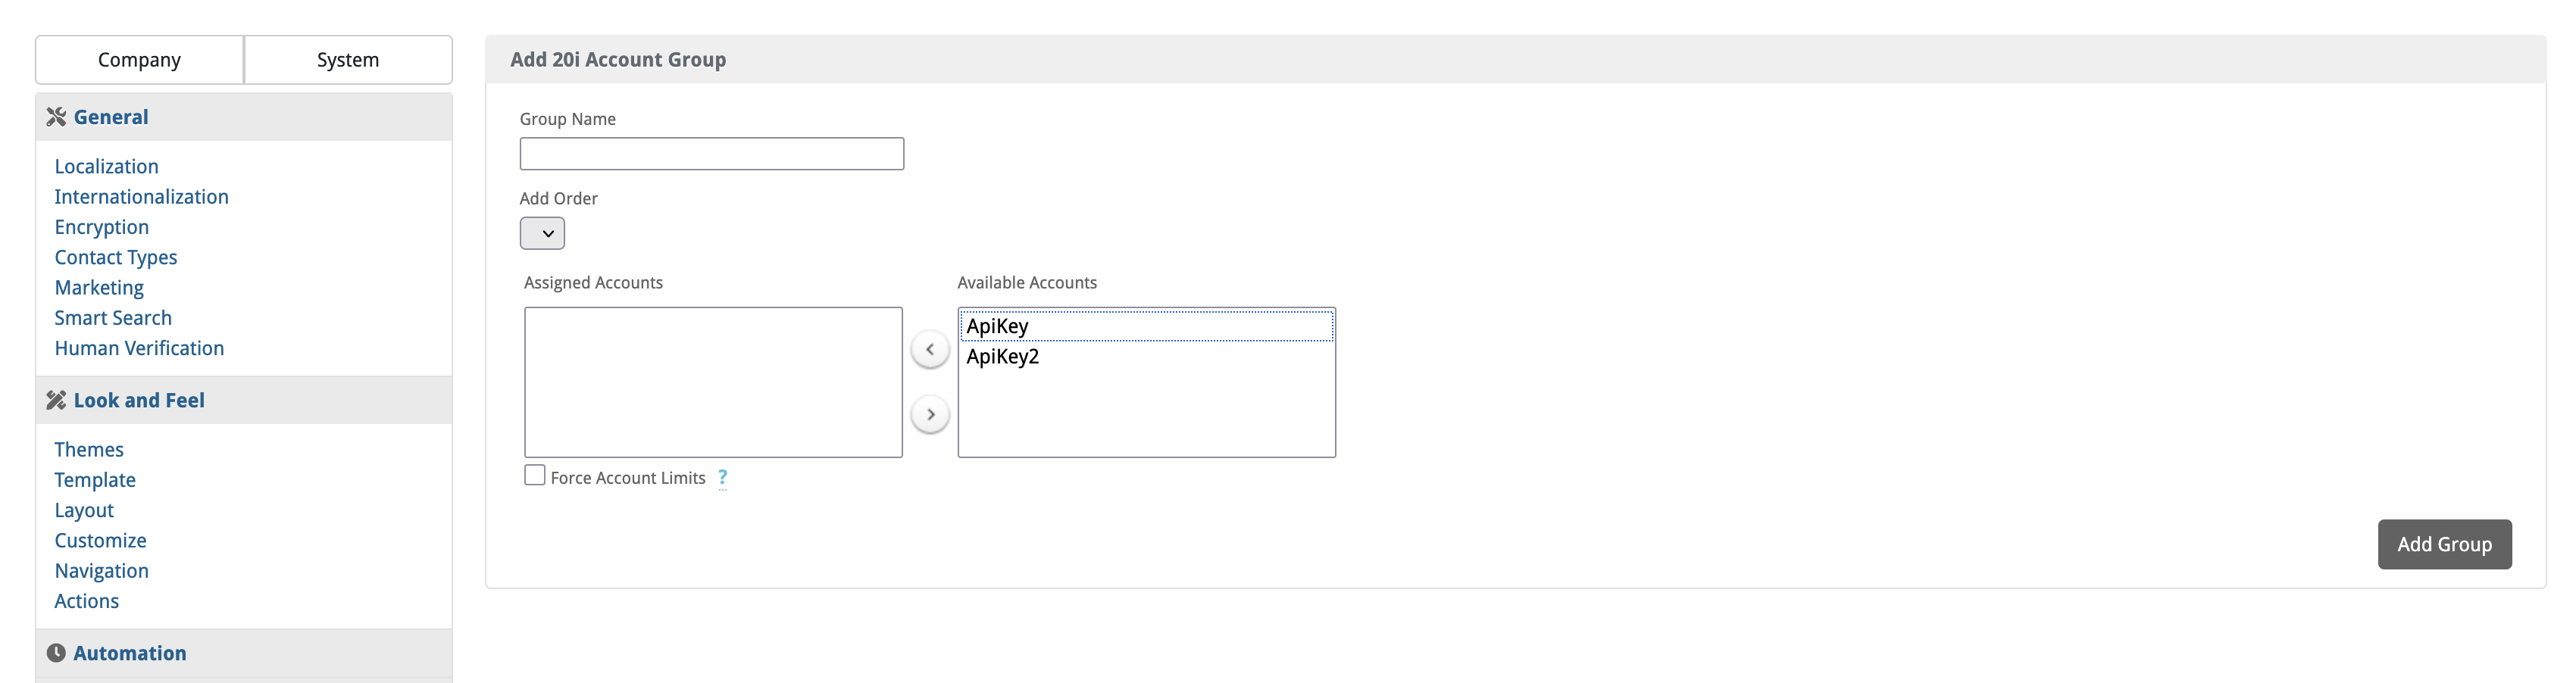Click the Add Group button

point(2444,544)
